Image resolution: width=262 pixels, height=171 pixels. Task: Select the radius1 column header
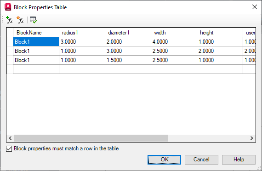[x=82, y=33]
